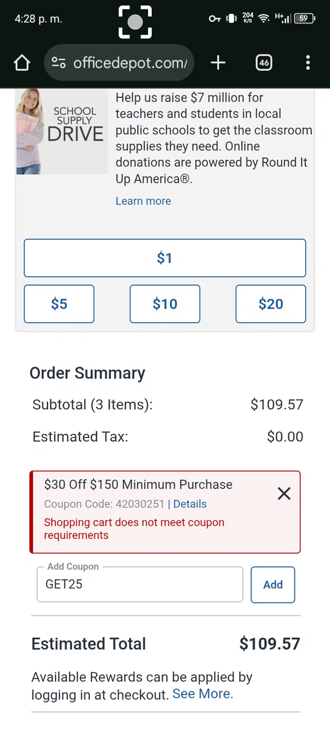The width and height of the screenshot is (330, 740).
Task: Select the $1 donation amount
Action: (x=165, y=258)
